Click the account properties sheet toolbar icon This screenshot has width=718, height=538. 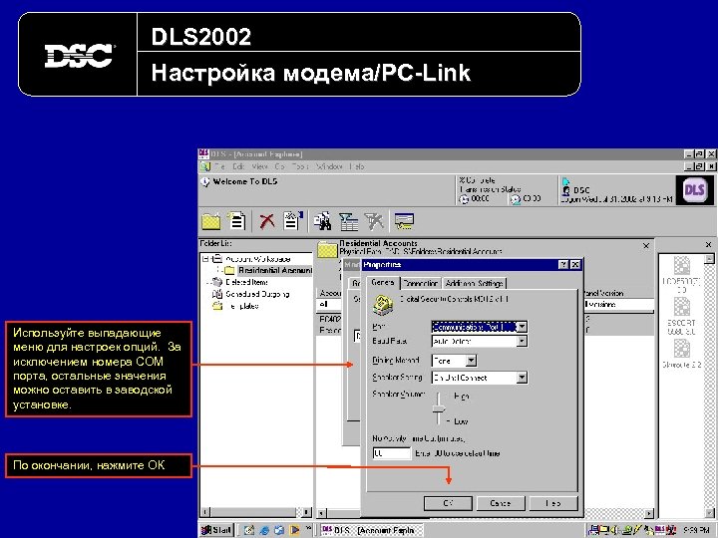pyautogui.click(x=293, y=220)
